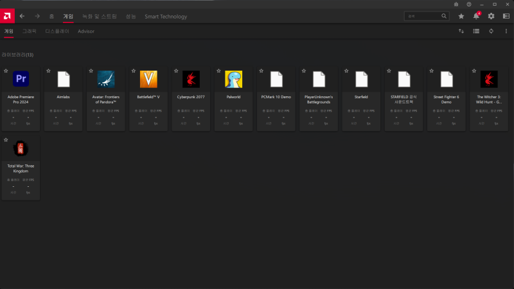This screenshot has height=289, width=514.
Task: Open The Witcher 3: Wild Hunt icon
Action: click(489, 79)
